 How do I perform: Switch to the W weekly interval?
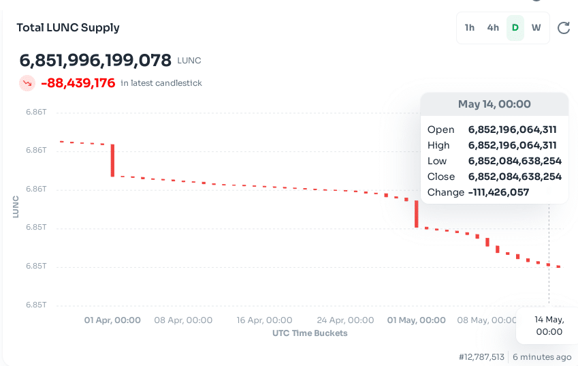point(536,28)
